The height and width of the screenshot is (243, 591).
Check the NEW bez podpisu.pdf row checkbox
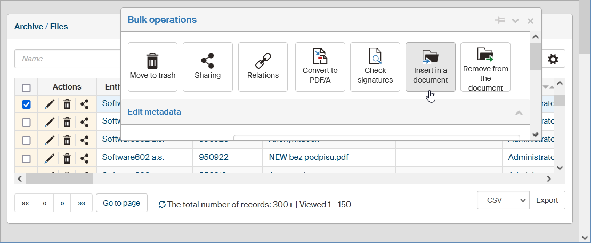click(x=26, y=158)
